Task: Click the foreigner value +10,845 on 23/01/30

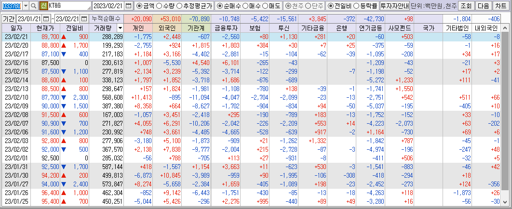Action: (171, 175)
